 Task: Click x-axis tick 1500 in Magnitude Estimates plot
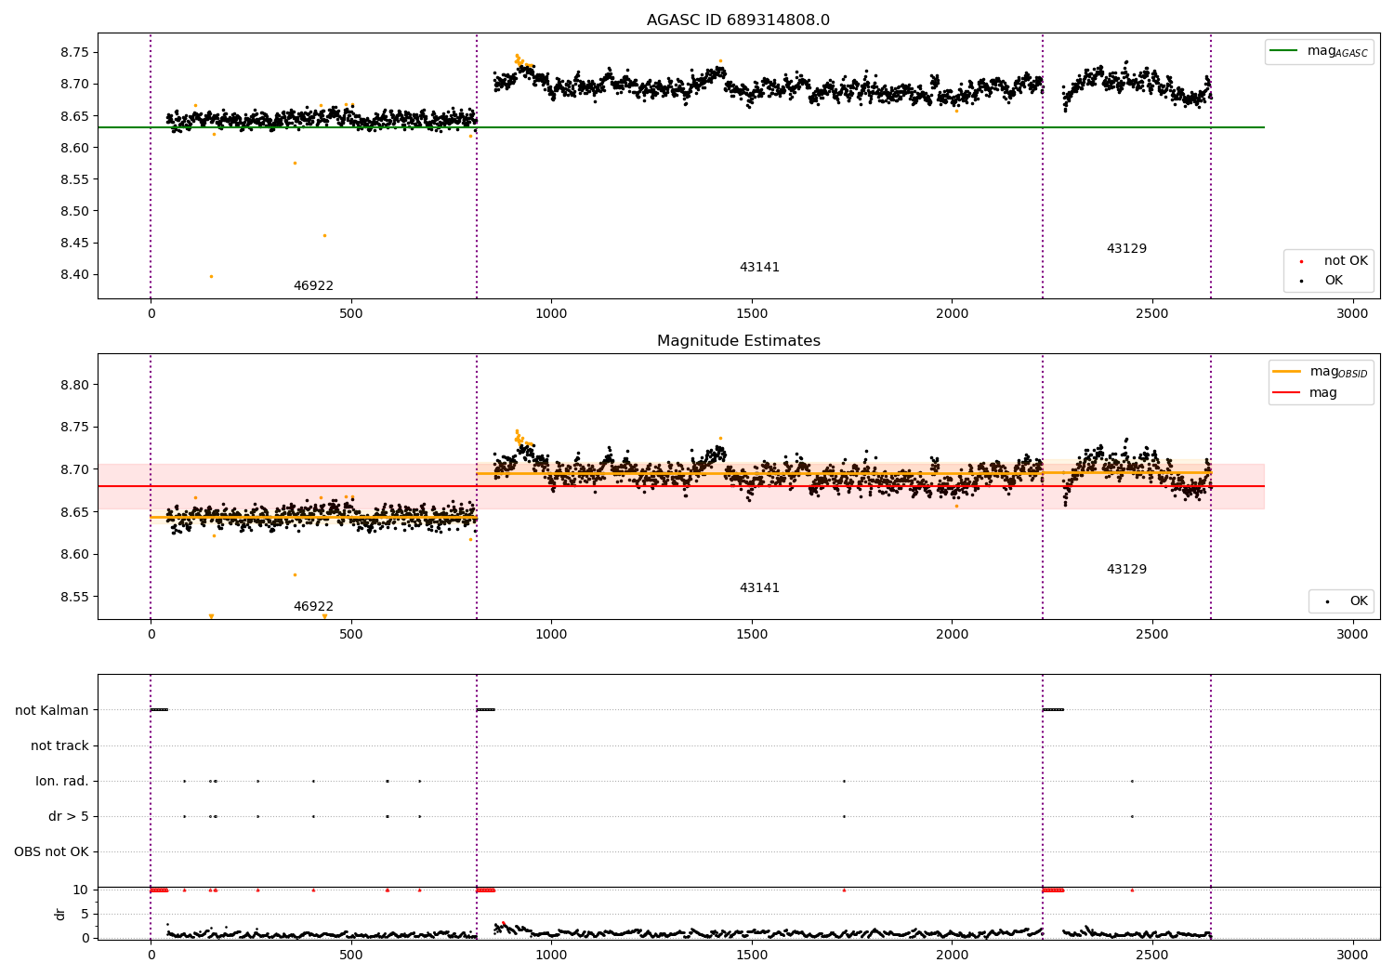[752, 635]
